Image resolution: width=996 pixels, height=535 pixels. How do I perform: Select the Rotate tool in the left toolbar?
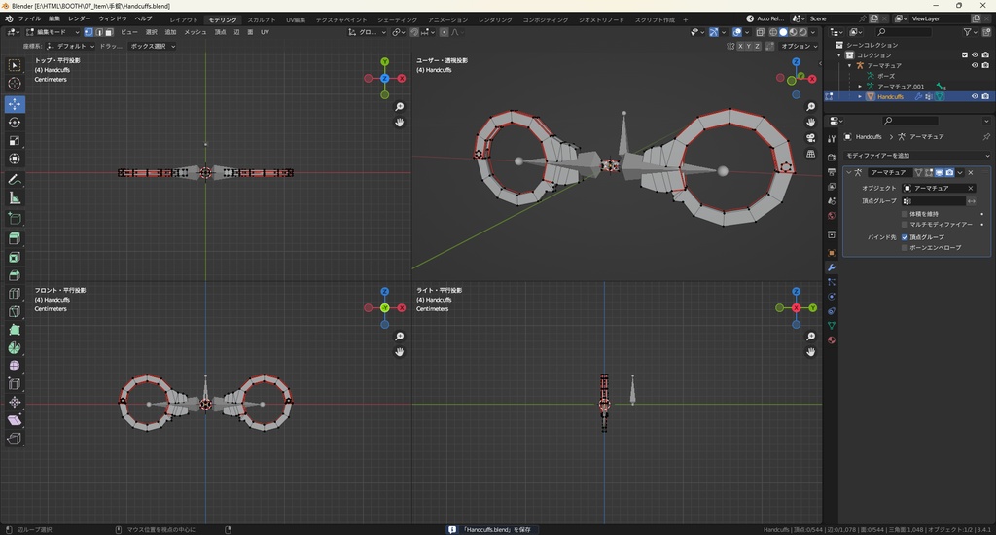[x=15, y=123]
